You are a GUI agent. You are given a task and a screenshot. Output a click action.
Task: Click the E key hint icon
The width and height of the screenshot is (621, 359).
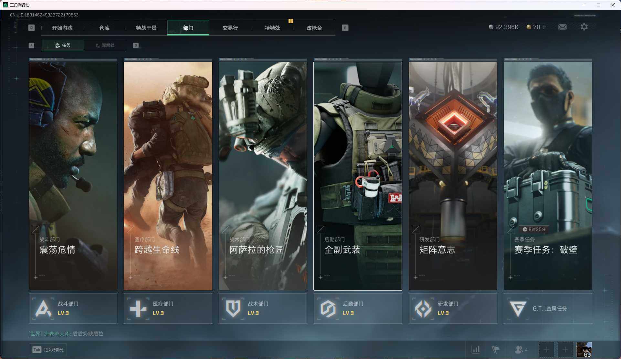point(345,28)
